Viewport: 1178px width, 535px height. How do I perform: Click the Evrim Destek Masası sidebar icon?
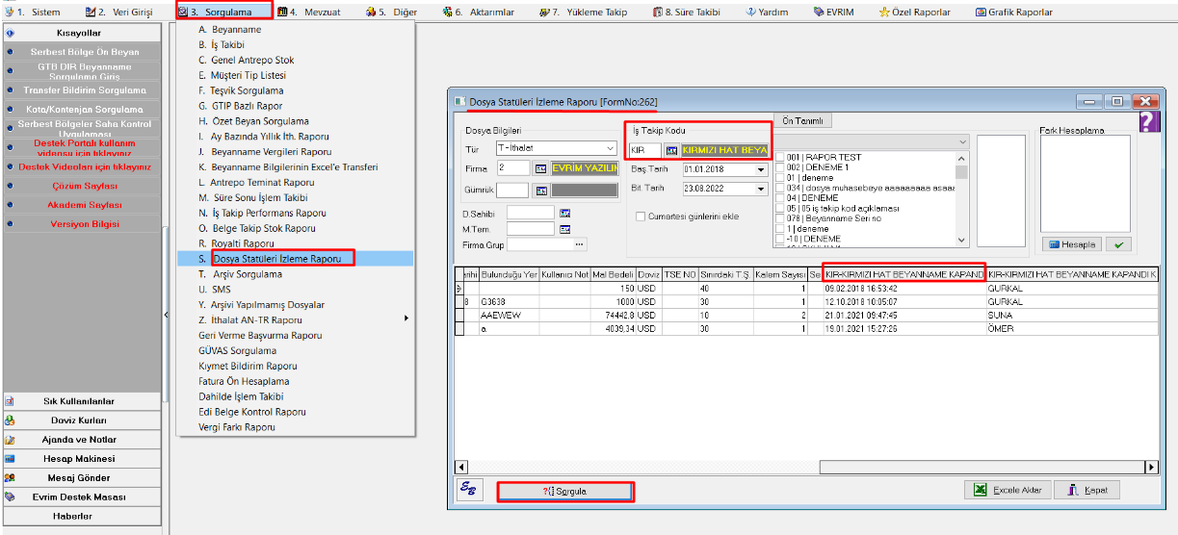point(10,497)
